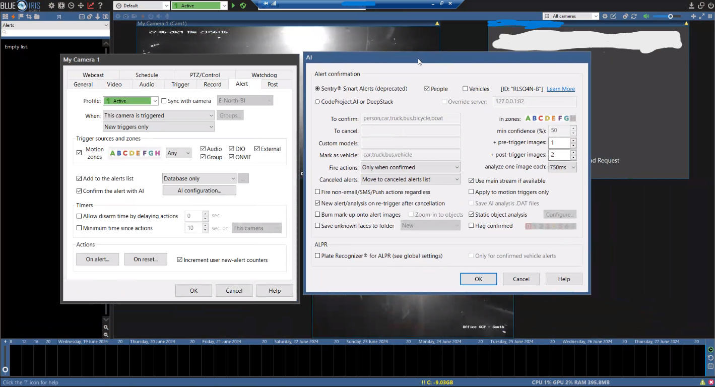Click the download icon at top right
This screenshot has height=387, width=715.
point(692,6)
